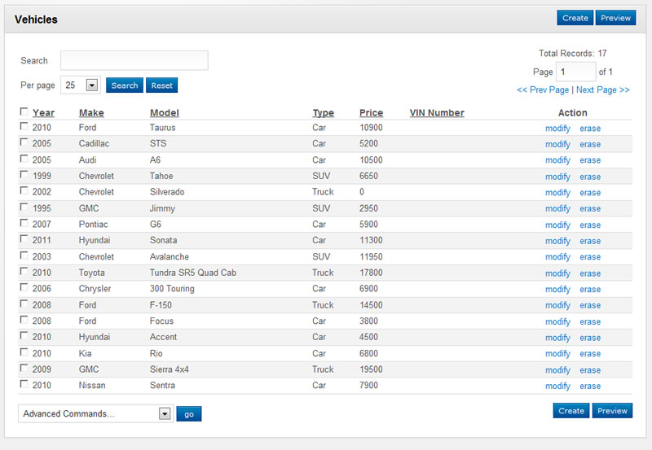Click the Reset button

[x=161, y=85]
